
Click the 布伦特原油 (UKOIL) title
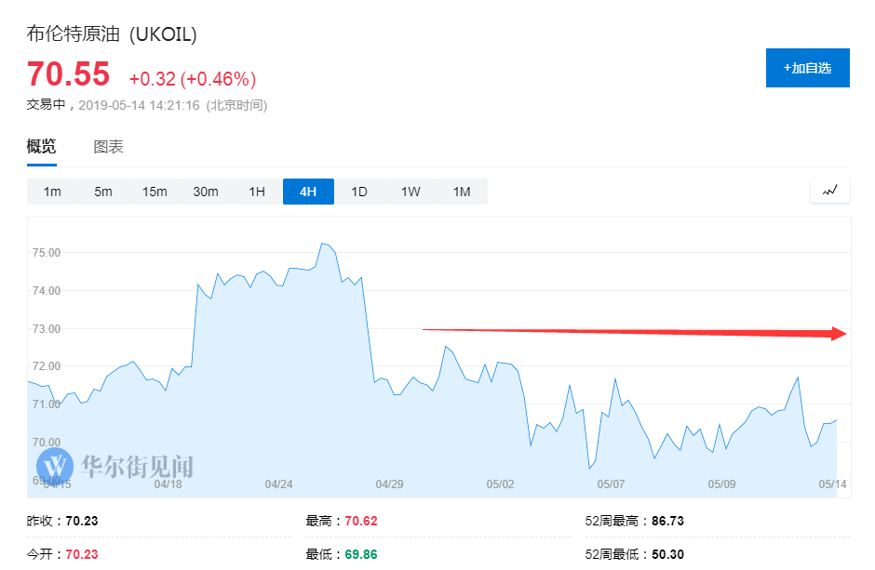pos(112,34)
